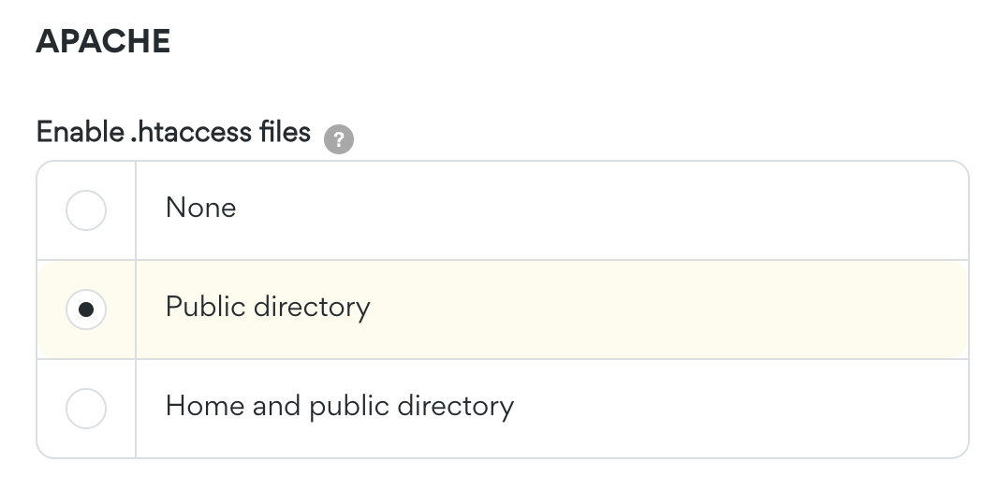
Task: Click "Home and public directory" label text
Action: (339, 407)
